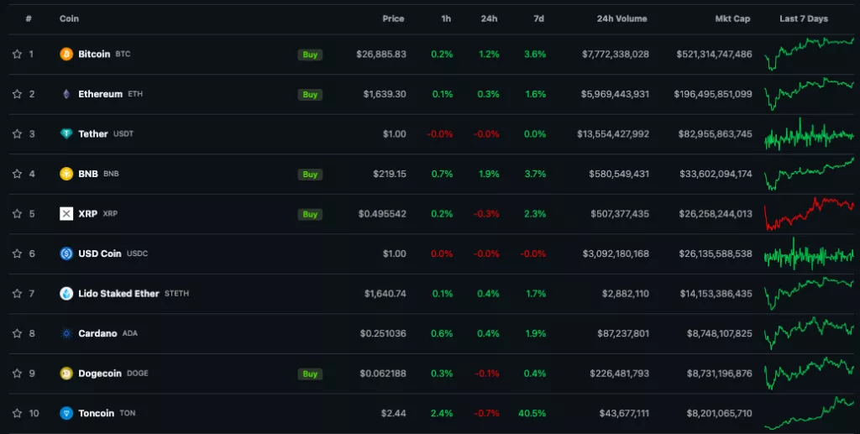The image size is (860, 434).
Task: Star Toncoin in row 10
Action: [x=17, y=413]
